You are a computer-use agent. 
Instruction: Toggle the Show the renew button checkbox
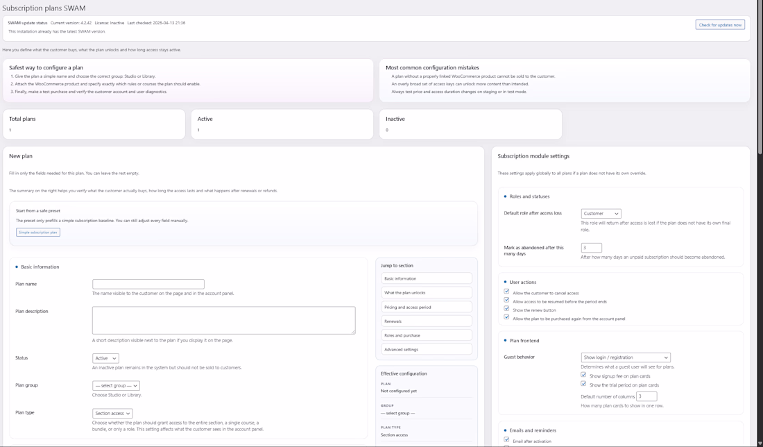(506, 309)
